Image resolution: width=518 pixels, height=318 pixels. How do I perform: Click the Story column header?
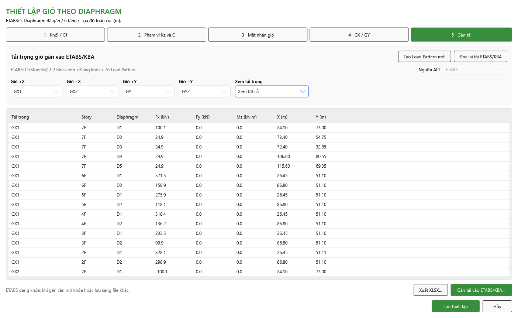pyautogui.click(x=86, y=117)
